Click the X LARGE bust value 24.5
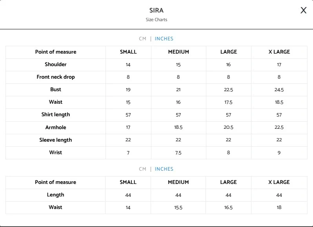The height and width of the screenshot is (227, 313). (x=279, y=90)
